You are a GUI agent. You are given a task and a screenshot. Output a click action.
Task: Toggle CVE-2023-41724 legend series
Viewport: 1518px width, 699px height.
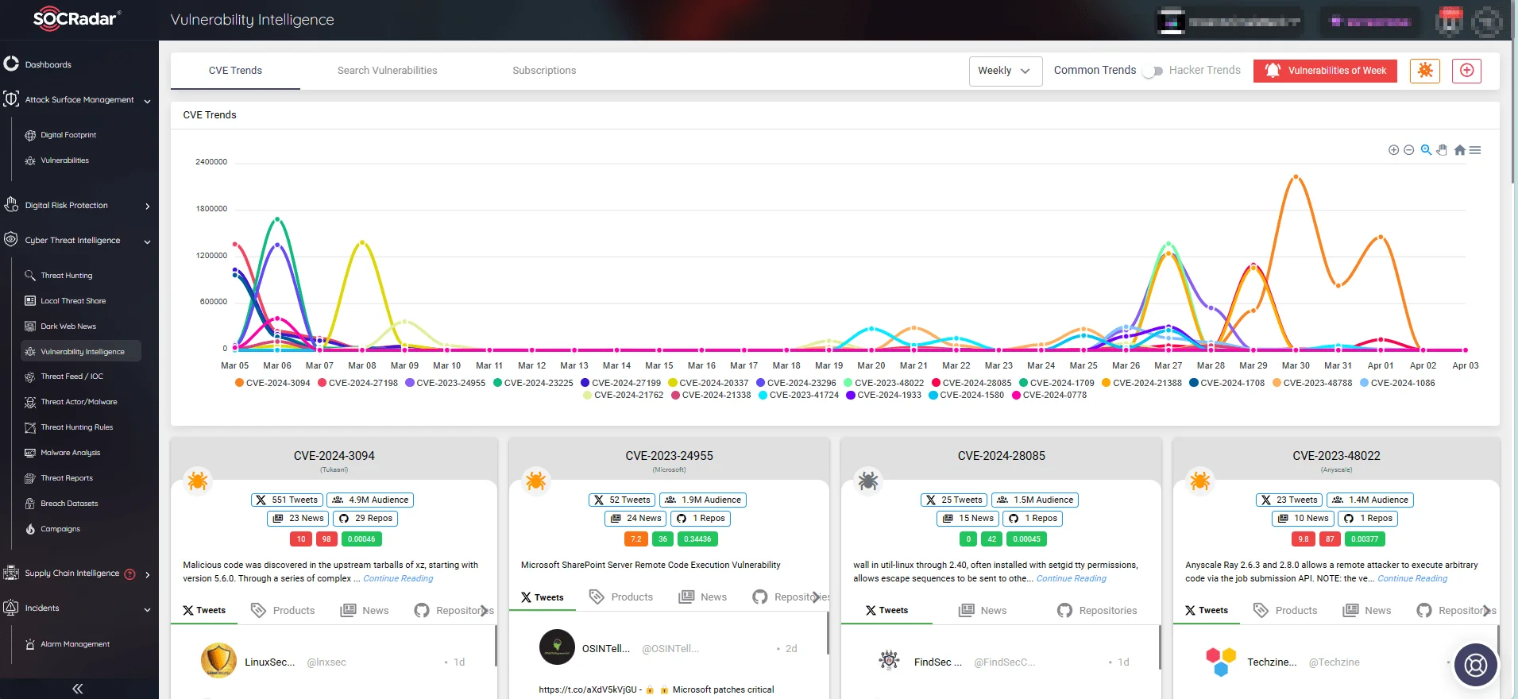(x=798, y=395)
